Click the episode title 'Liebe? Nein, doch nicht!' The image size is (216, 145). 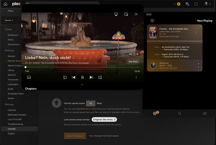pyautogui.click(x=48, y=58)
